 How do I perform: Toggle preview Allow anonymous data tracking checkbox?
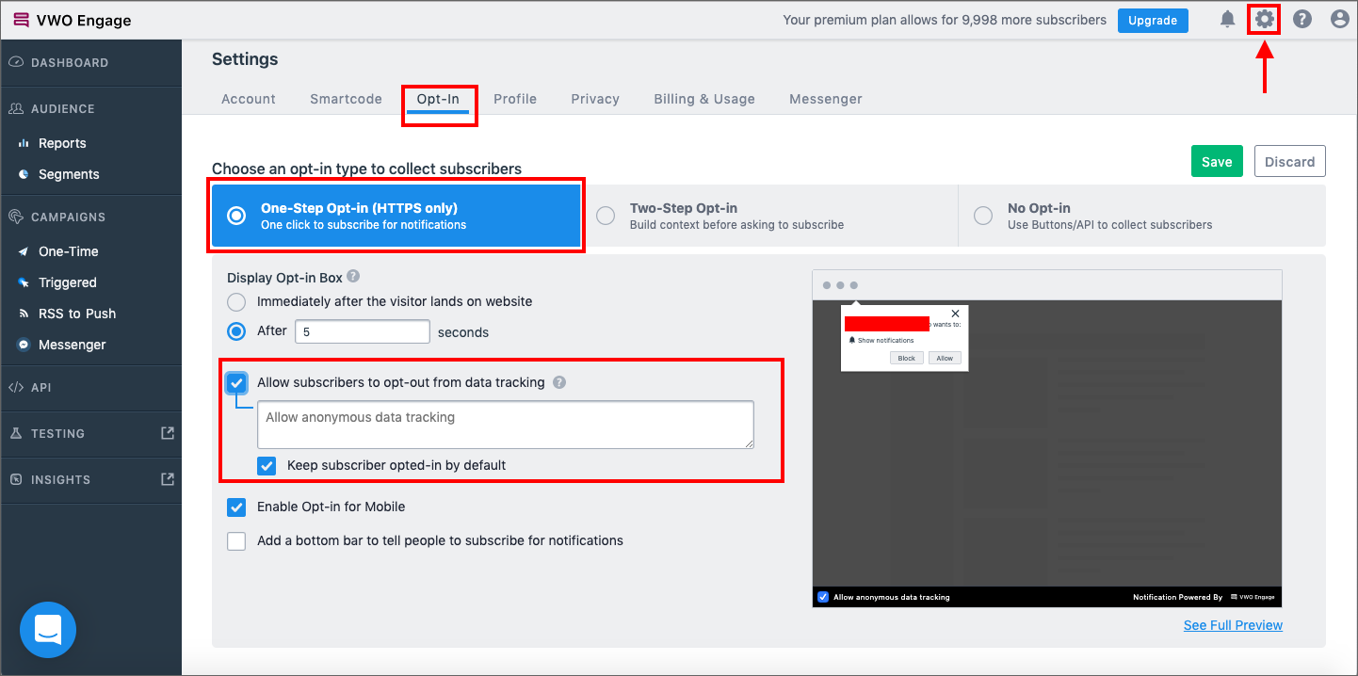(823, 597)
